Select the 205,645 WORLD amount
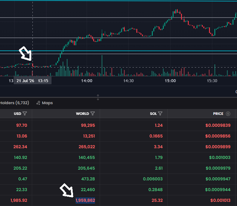 coord(86,168)
